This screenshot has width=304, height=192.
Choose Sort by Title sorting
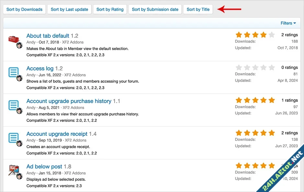[x=198, y=9]
